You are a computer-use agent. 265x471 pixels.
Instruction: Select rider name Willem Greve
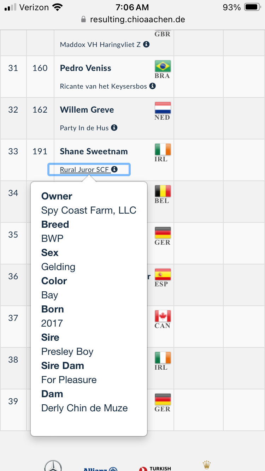point(87,110)
